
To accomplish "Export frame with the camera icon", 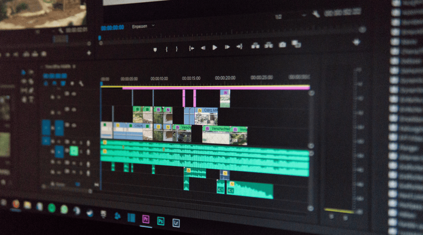I will [x=282, y=45].
